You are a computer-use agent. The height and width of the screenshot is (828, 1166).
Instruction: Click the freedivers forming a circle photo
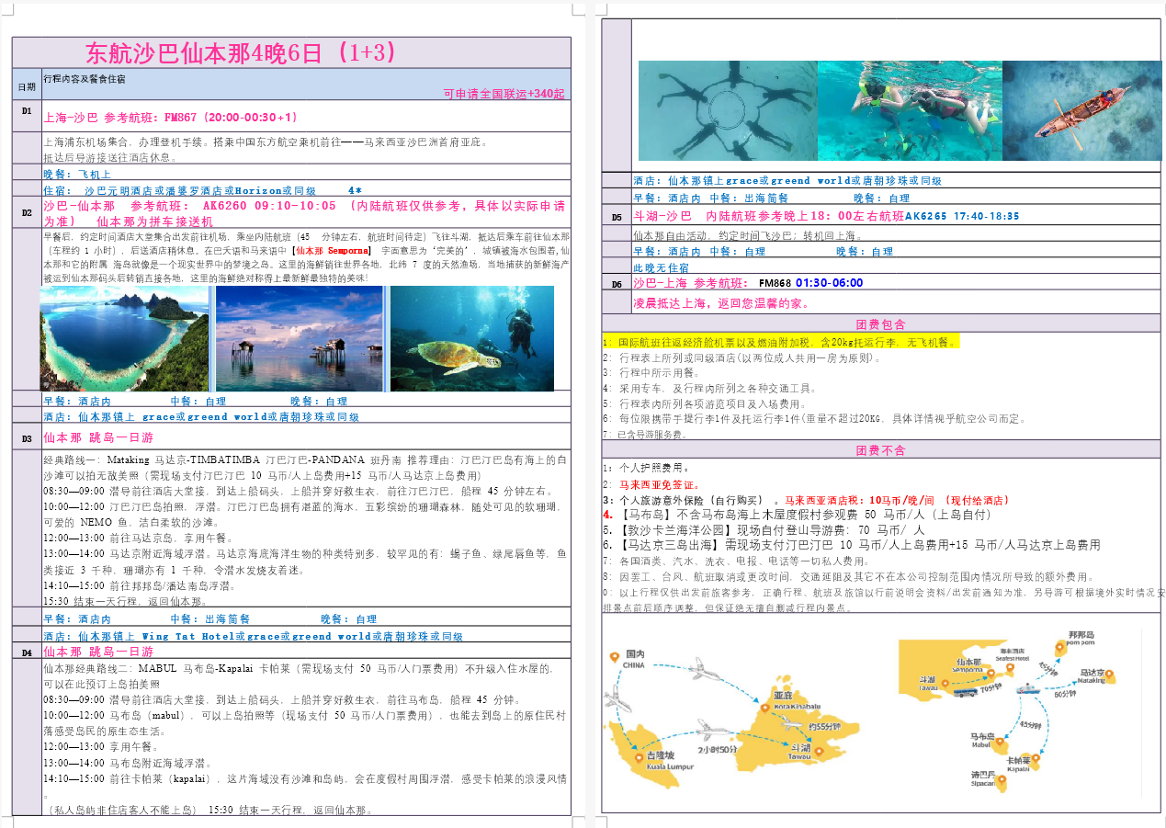[728, 110]
